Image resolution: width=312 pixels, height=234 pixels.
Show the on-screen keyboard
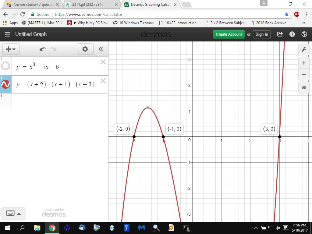[10, 213]
